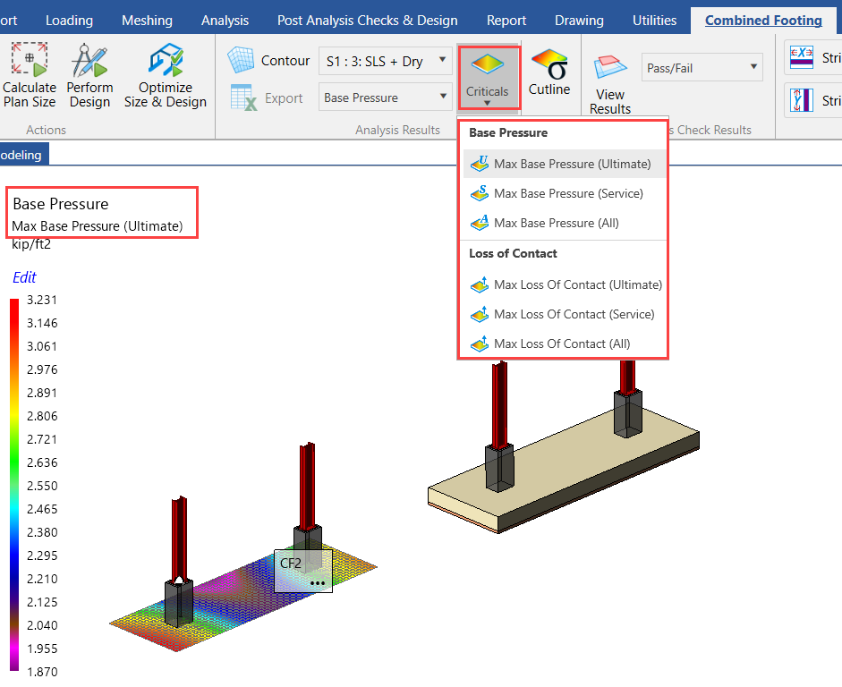The image size is (842, 687).
Task: Select the Cutline tool
Action: pyautogui.click(x=549, y=72)
